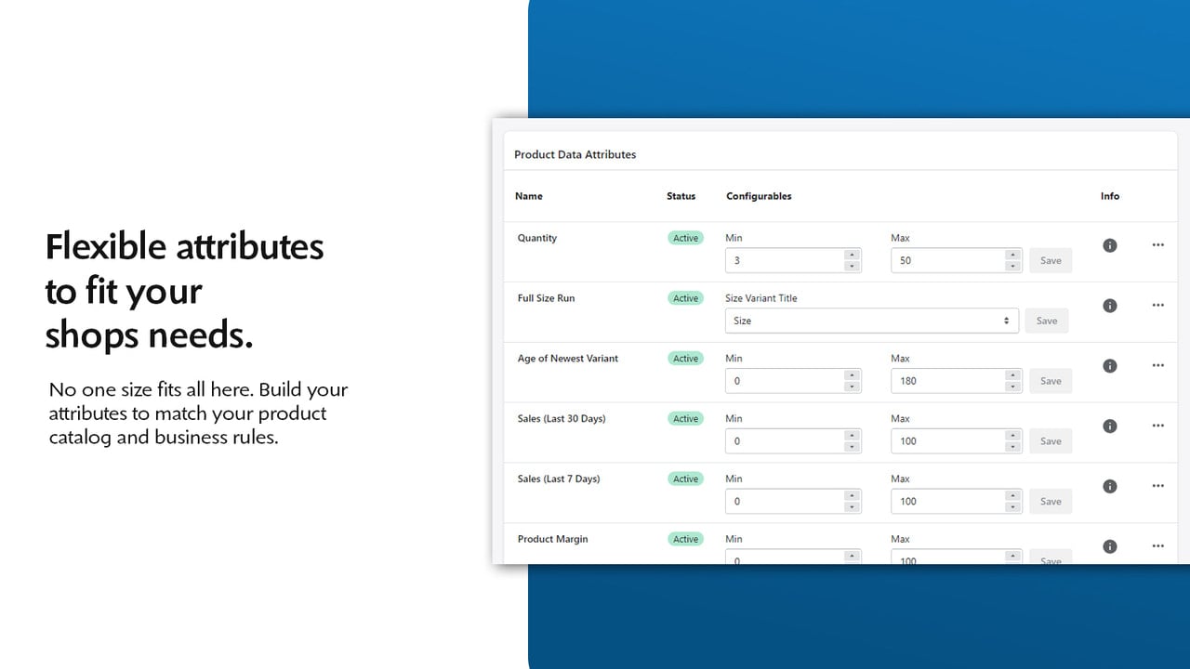Decrease Age of Newest Variant Min stepper

click(x=852, y=387)
